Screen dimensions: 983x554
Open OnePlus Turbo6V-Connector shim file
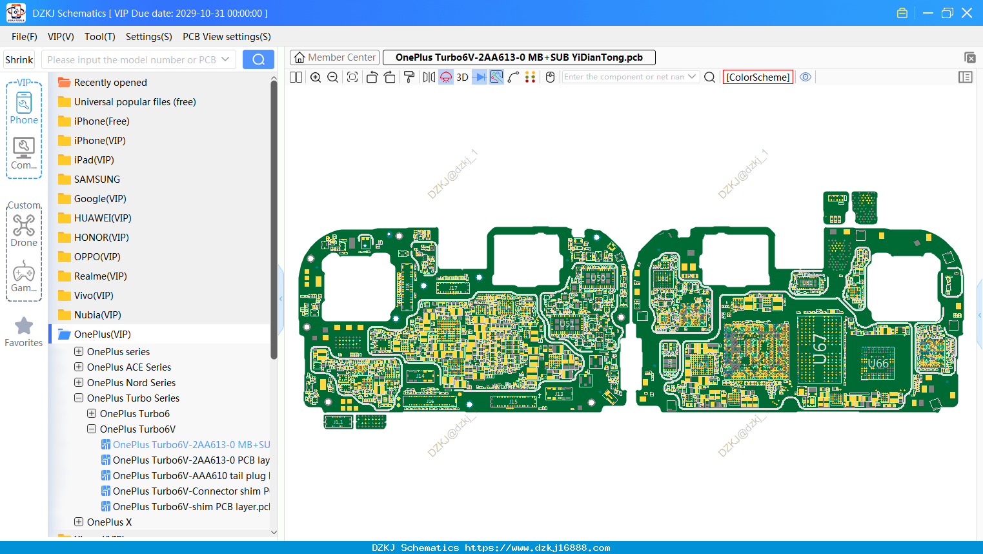pyautogui.click(x=185, y=491)
